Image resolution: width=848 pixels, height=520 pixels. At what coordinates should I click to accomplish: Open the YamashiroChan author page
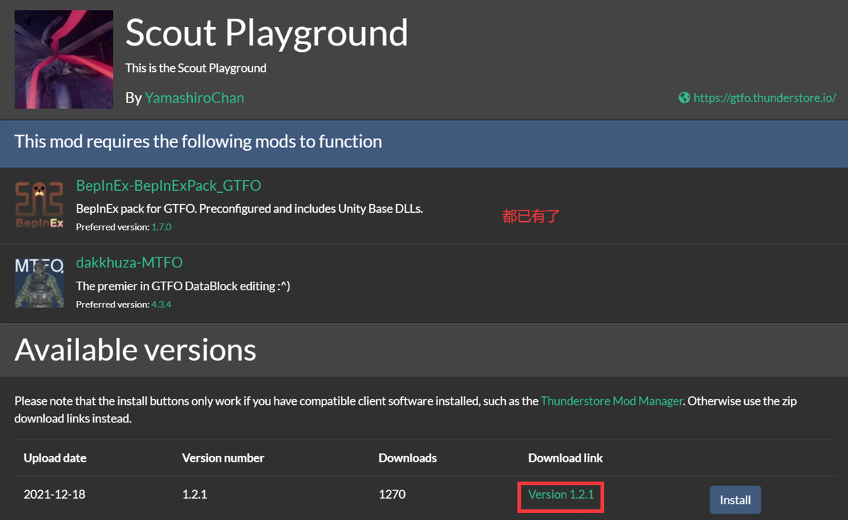pos(194,97)
